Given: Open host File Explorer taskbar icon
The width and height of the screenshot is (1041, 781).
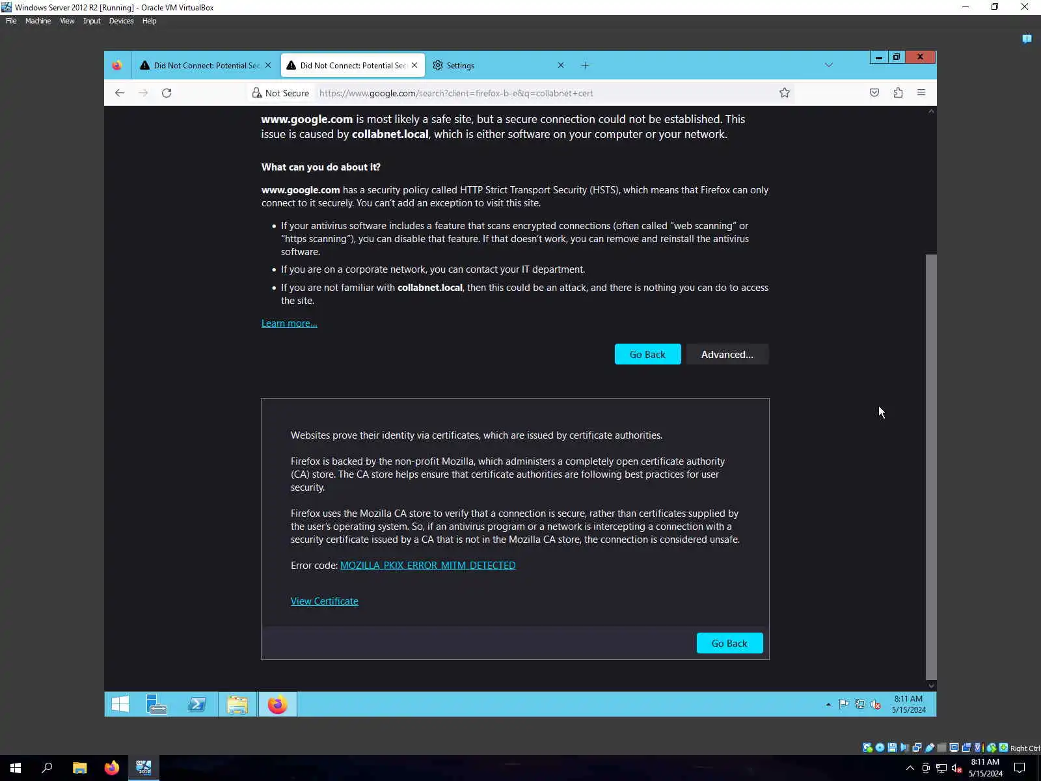Looking at the screenshot, I should tap(79, 768).
